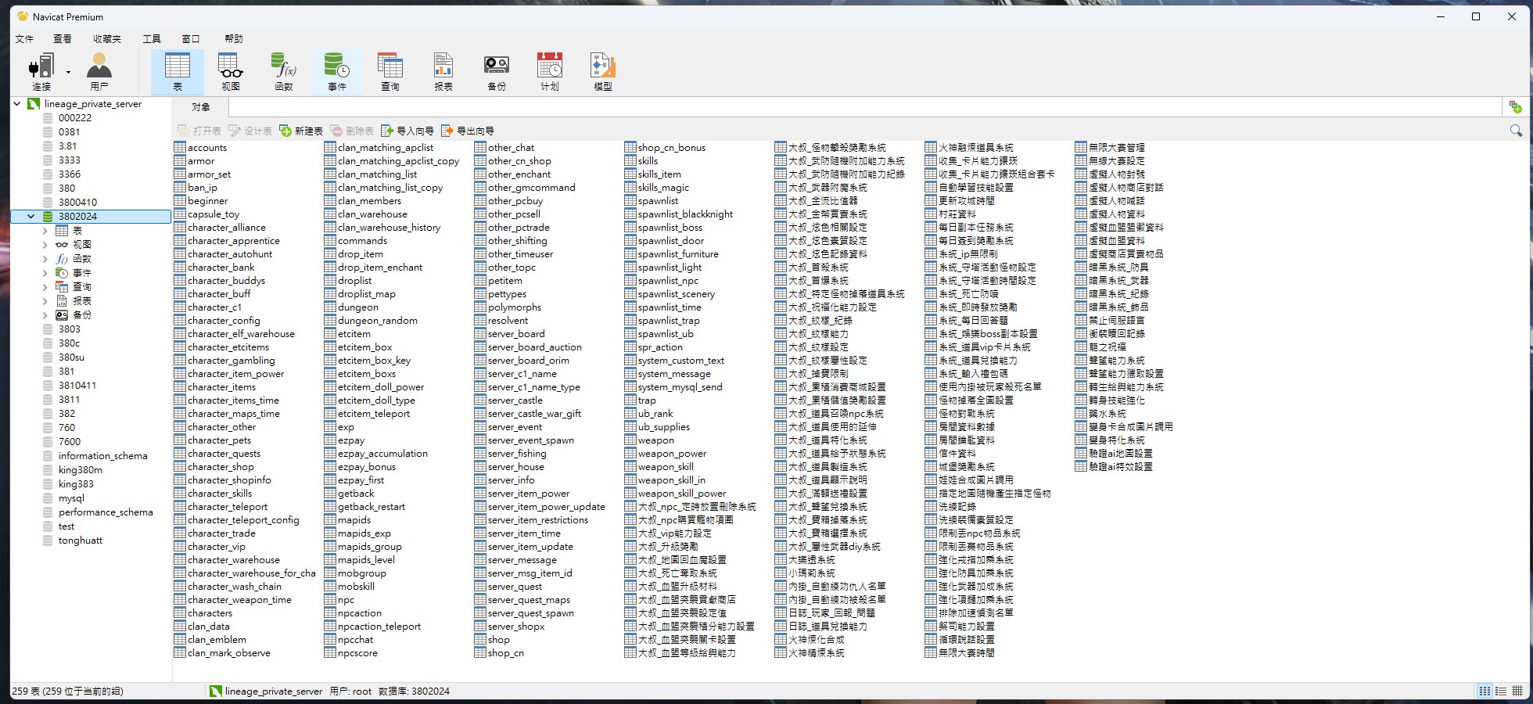Click the 新建表 new table button
The width and height of the screenshot is (1533, 704).
(x=301, y=131)
